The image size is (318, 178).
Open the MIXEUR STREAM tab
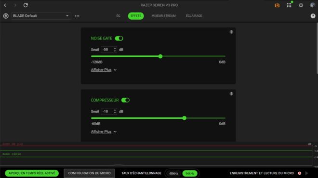pos(163,16)
